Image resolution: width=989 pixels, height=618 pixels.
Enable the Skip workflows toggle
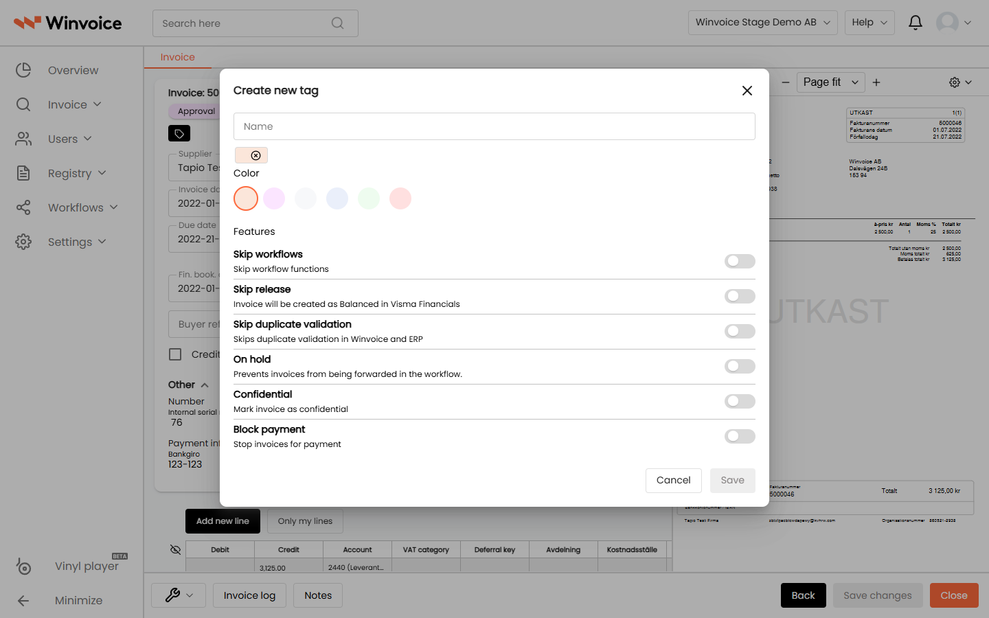point(740,261)
